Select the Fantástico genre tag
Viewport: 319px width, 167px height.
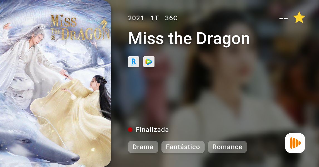pos(183,147)
